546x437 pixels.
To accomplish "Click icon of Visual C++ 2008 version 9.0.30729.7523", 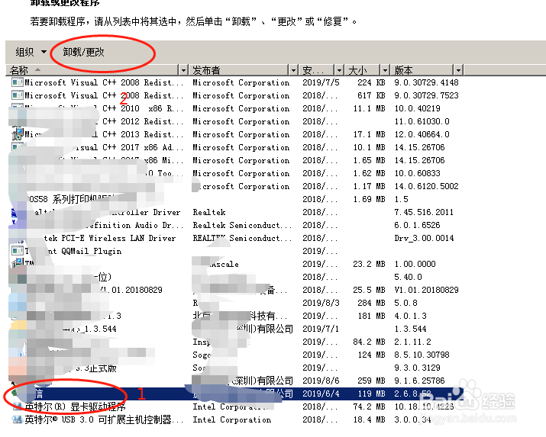I will [17, 95].
